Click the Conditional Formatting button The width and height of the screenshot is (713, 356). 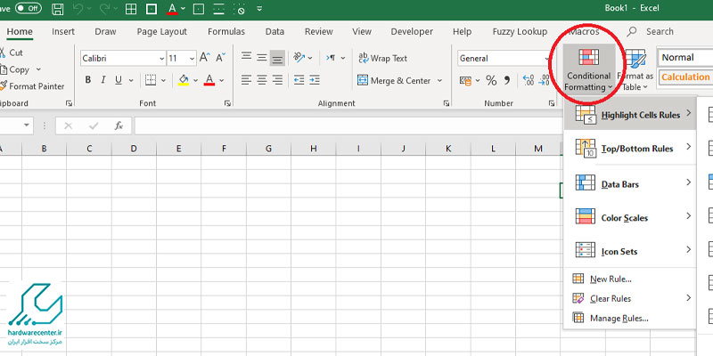588,70
